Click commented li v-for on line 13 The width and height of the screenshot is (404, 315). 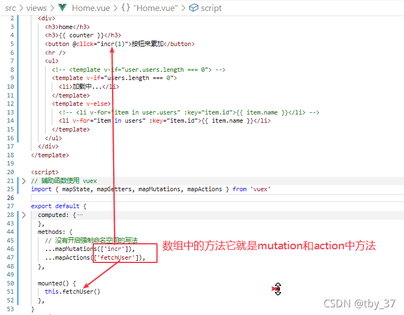(x=189, y=112)
